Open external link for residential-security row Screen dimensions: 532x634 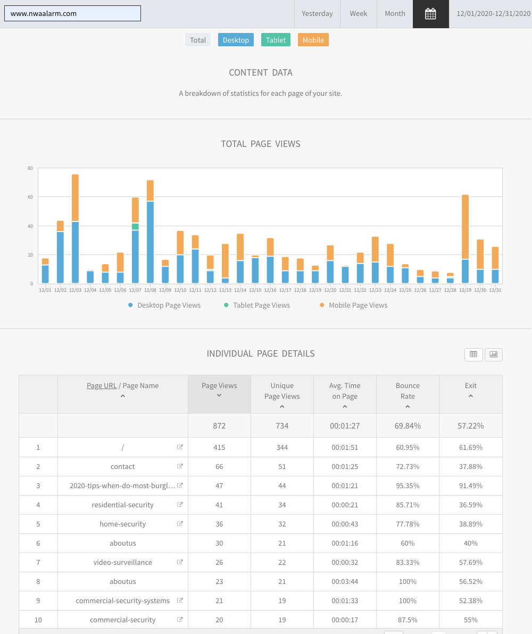[180, 504]
